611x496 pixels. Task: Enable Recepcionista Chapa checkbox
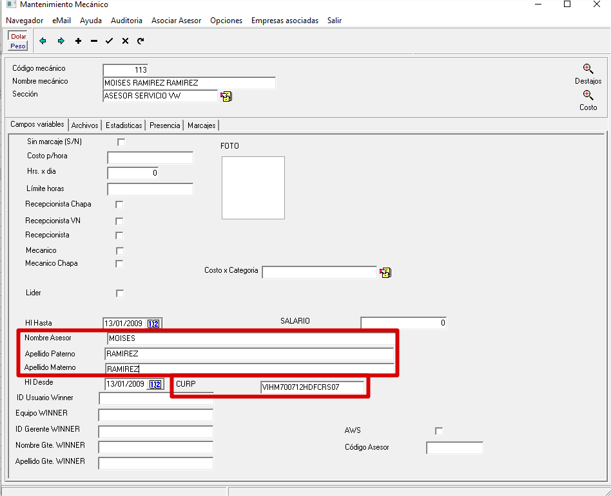(x=119, y=205)
